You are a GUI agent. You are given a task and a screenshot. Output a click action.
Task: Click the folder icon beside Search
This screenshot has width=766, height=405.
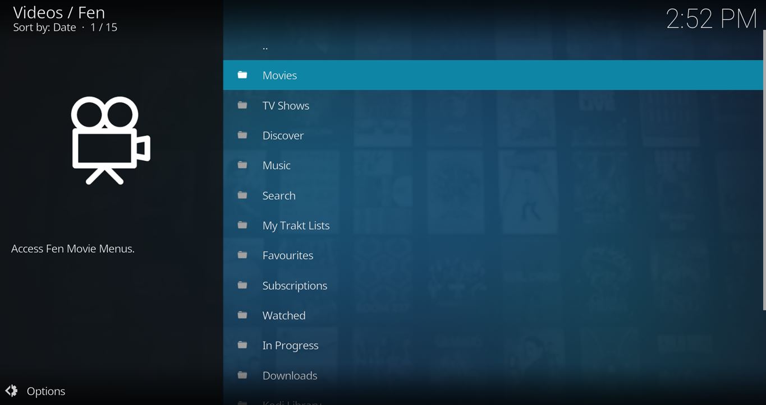242,195
